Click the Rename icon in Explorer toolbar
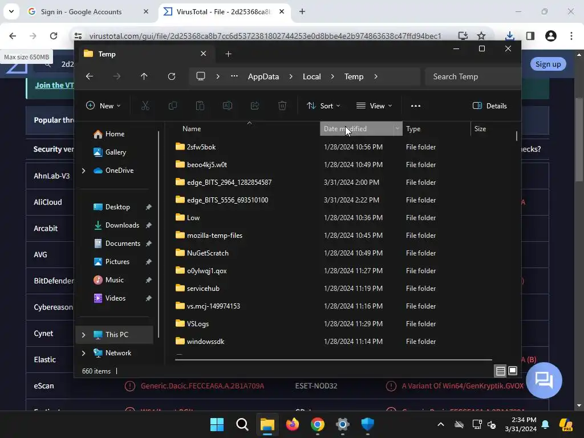 [x=227, y=106]
